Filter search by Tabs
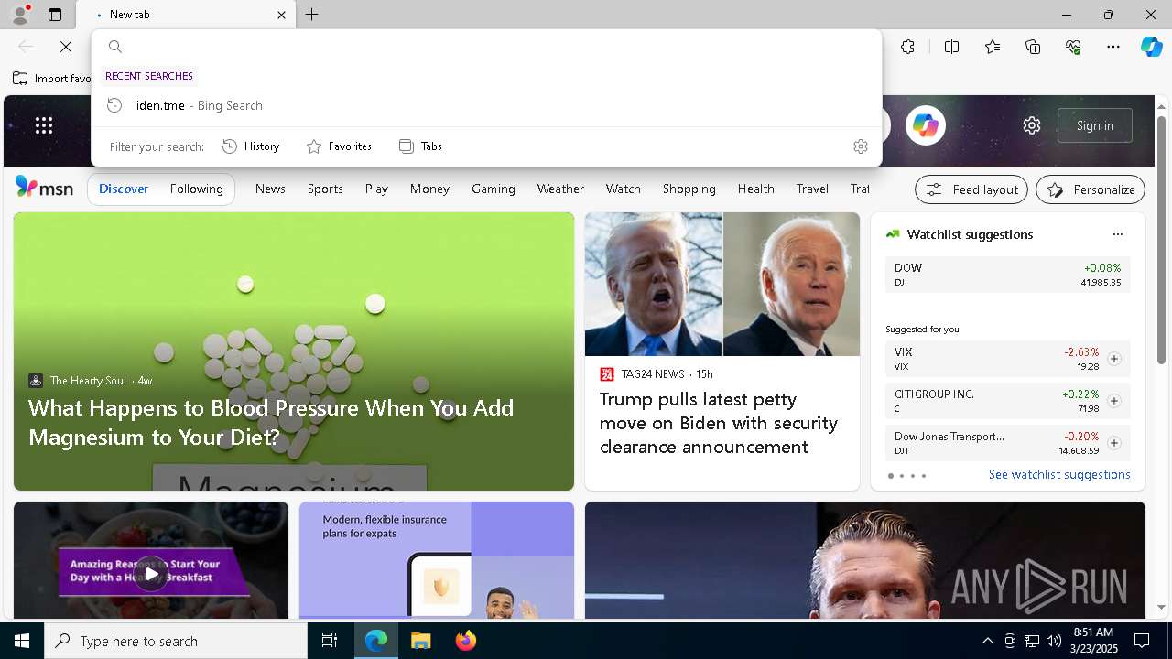The image size is (1172, 659). pyautogui.click(x=420, y=146)
